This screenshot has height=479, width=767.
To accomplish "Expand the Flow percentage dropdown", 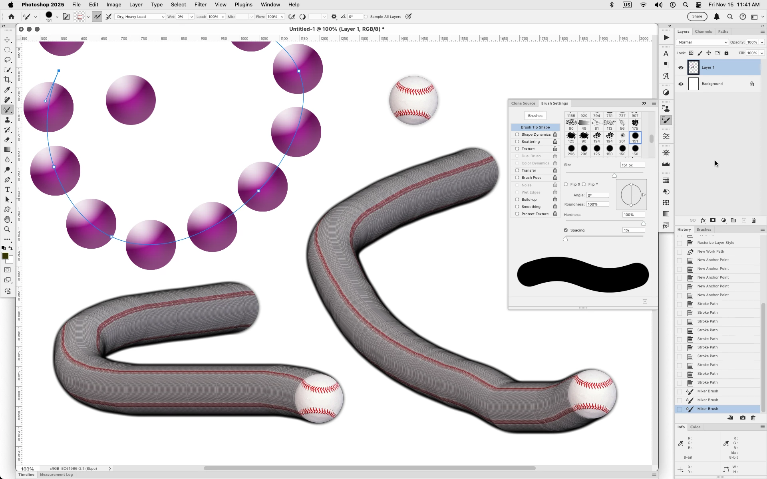I will pyautogui.click(x=282, y=17).
